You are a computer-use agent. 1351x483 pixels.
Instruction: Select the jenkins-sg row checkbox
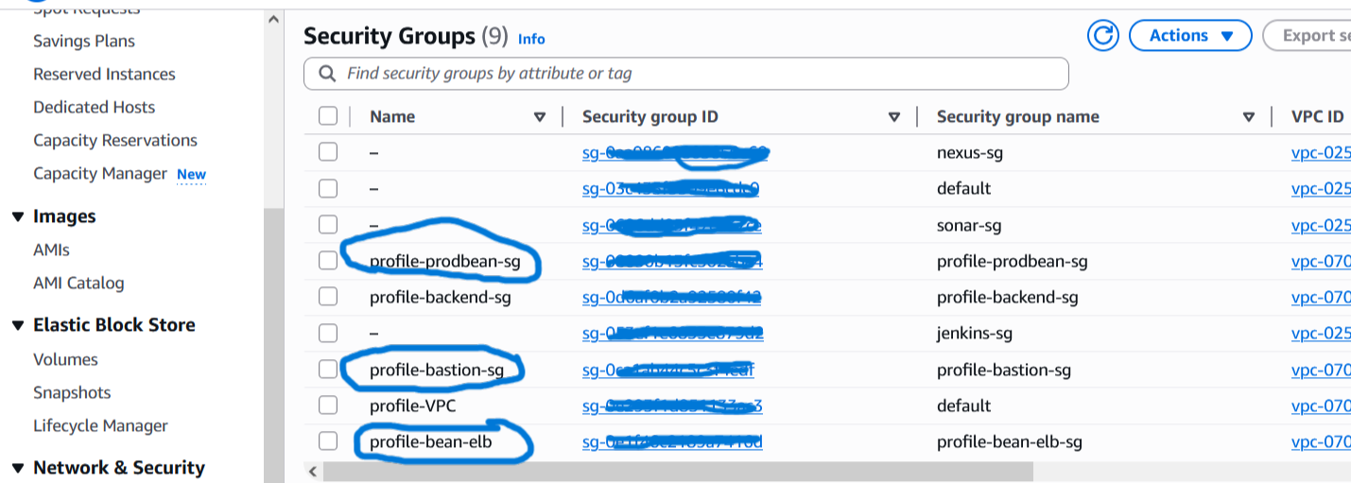(328, 333)
